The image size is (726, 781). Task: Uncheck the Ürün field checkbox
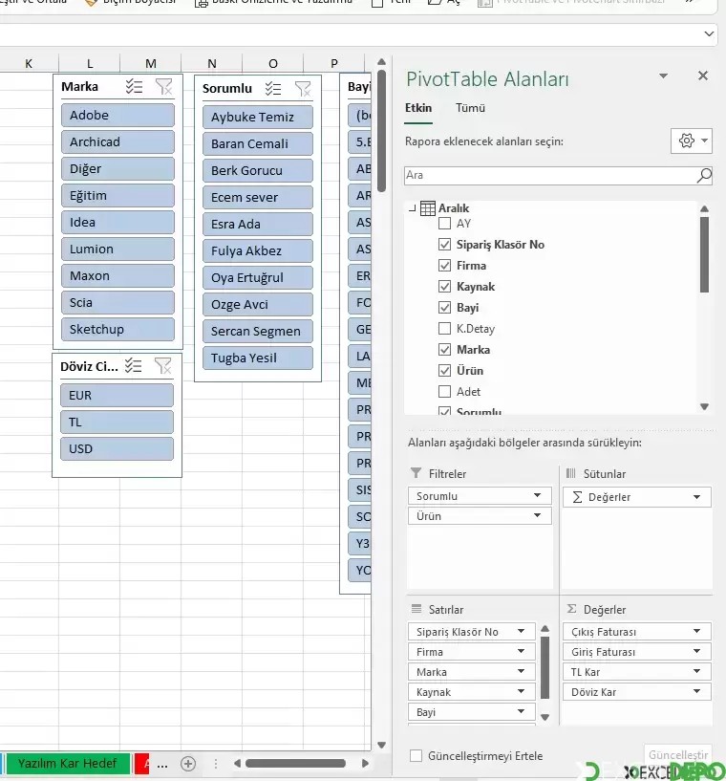click(x=445, y=371)
